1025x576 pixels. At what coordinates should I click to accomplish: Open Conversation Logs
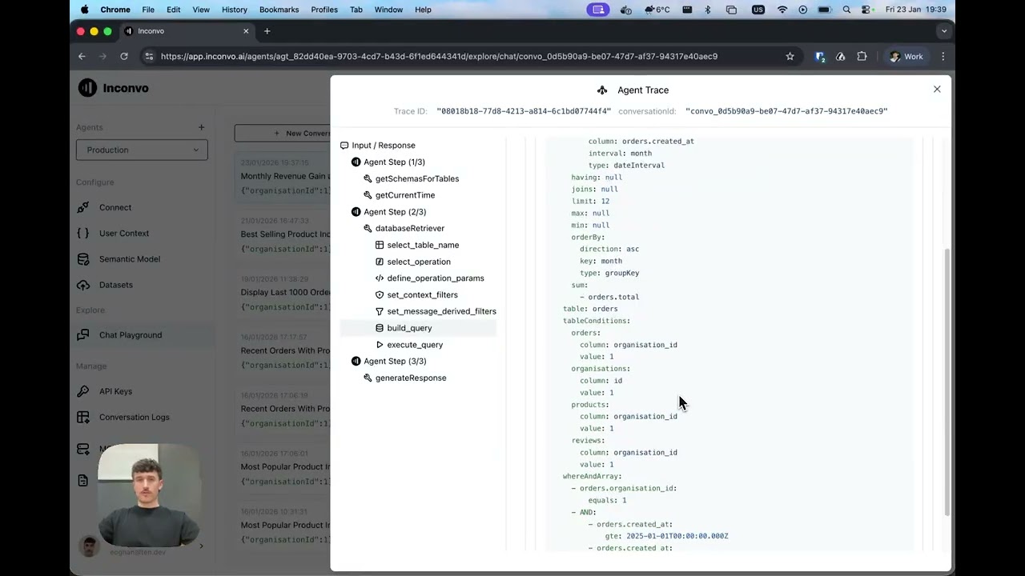tap(135, 417)
